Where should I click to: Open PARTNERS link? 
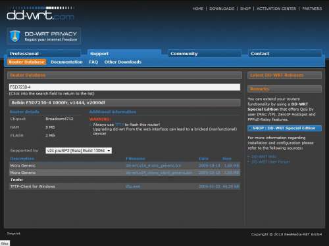[312, 9]
